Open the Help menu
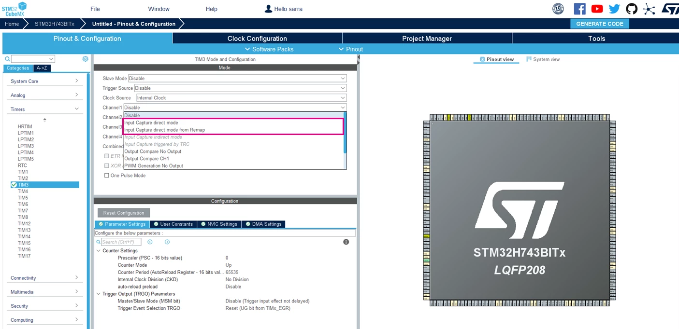This screenshot has height=329, width=679. (x=211, y=9)
